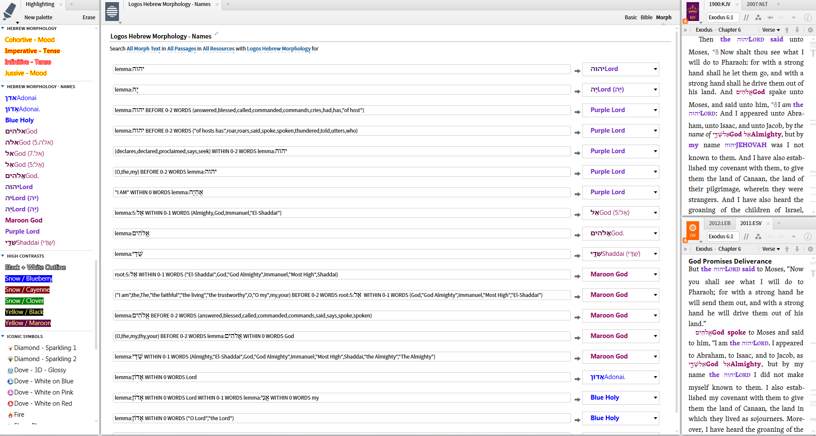Open visual filters menu in ESV panel

pos(758,237)
